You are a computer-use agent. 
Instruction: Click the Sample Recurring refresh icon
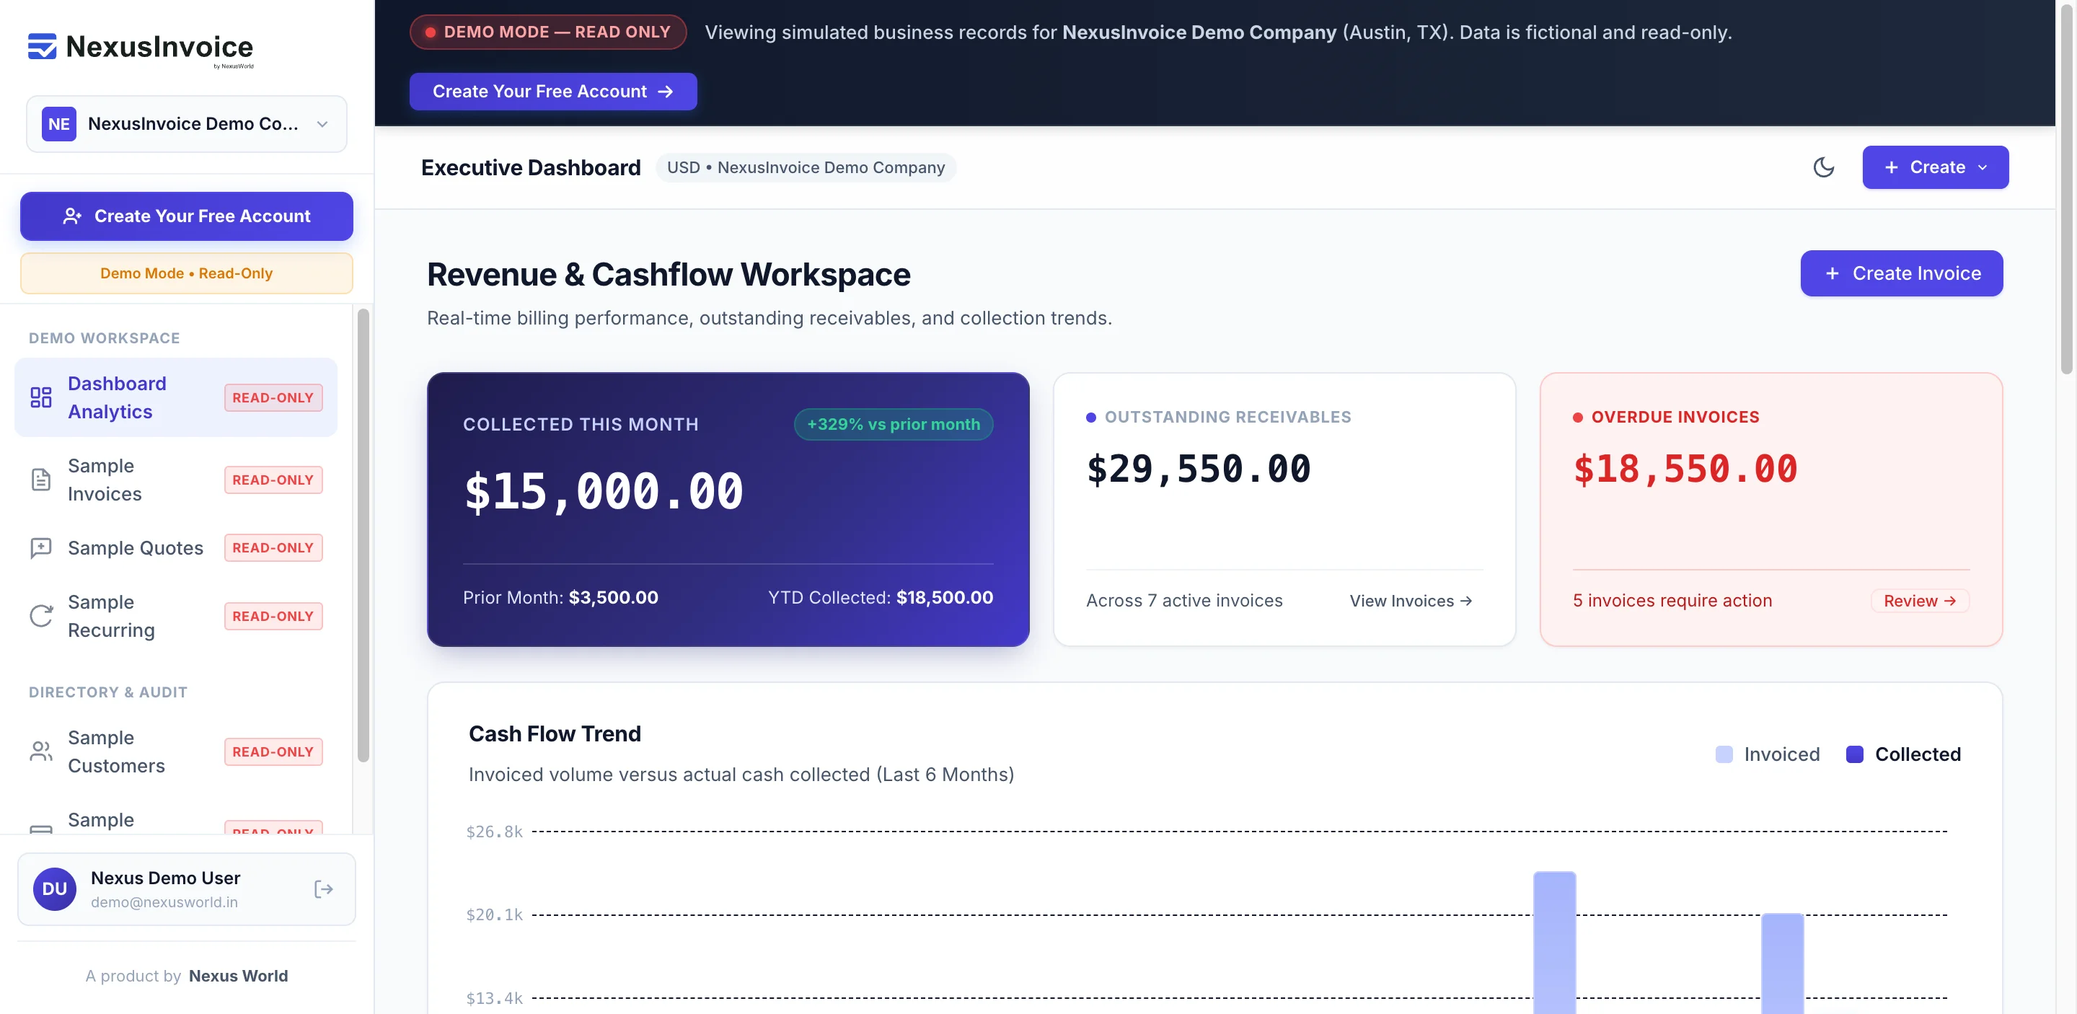41,616
